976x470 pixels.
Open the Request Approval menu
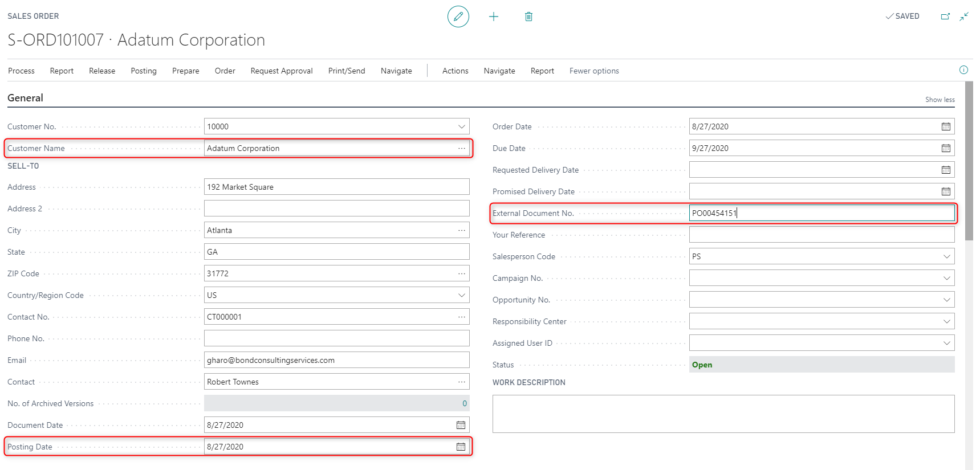pos(282,71)
